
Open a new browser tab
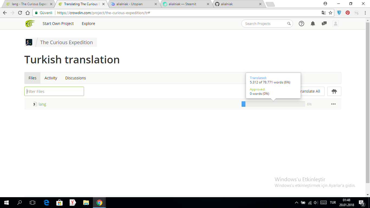coord(270,4)
